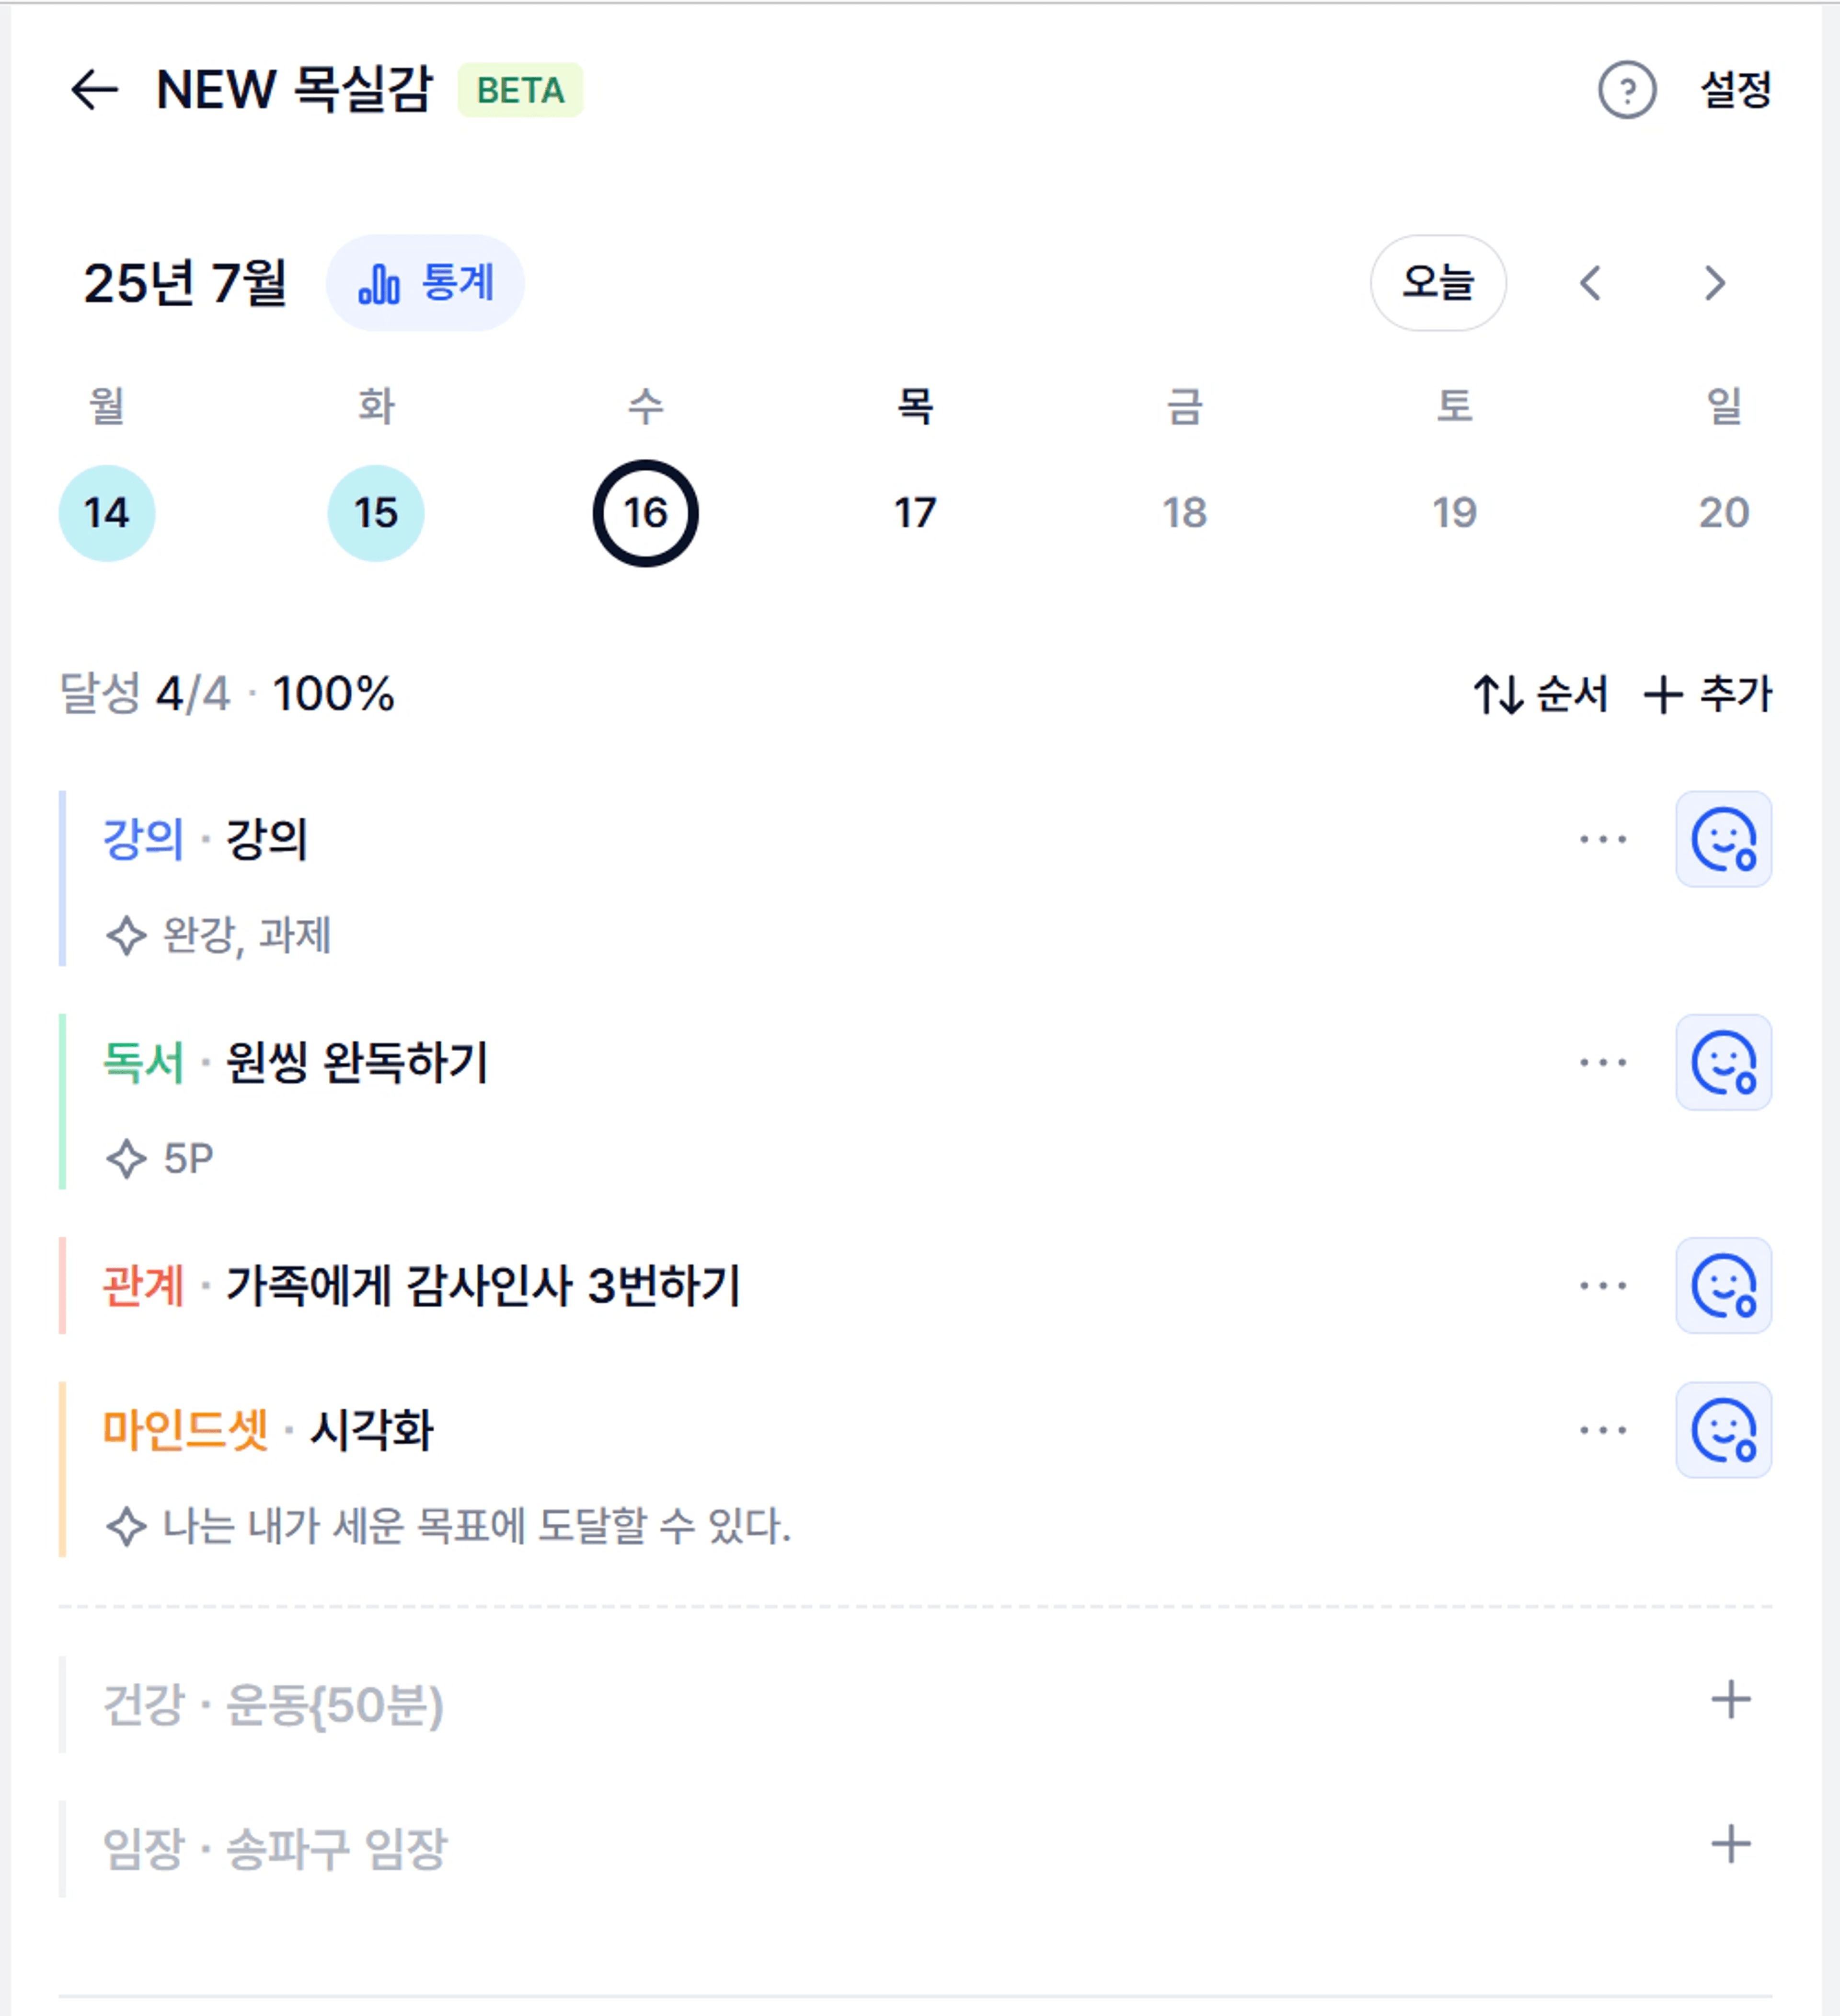The width and height of the screenshot is (1840, 2016).
Task: Add 건강 운동(50분) with plus icon
Action: [x=1730, y=1700]
